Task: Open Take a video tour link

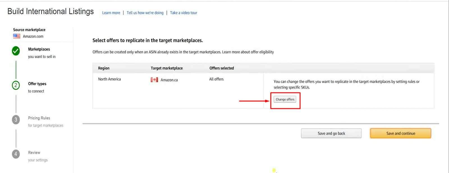Action: tap(184, 13)
